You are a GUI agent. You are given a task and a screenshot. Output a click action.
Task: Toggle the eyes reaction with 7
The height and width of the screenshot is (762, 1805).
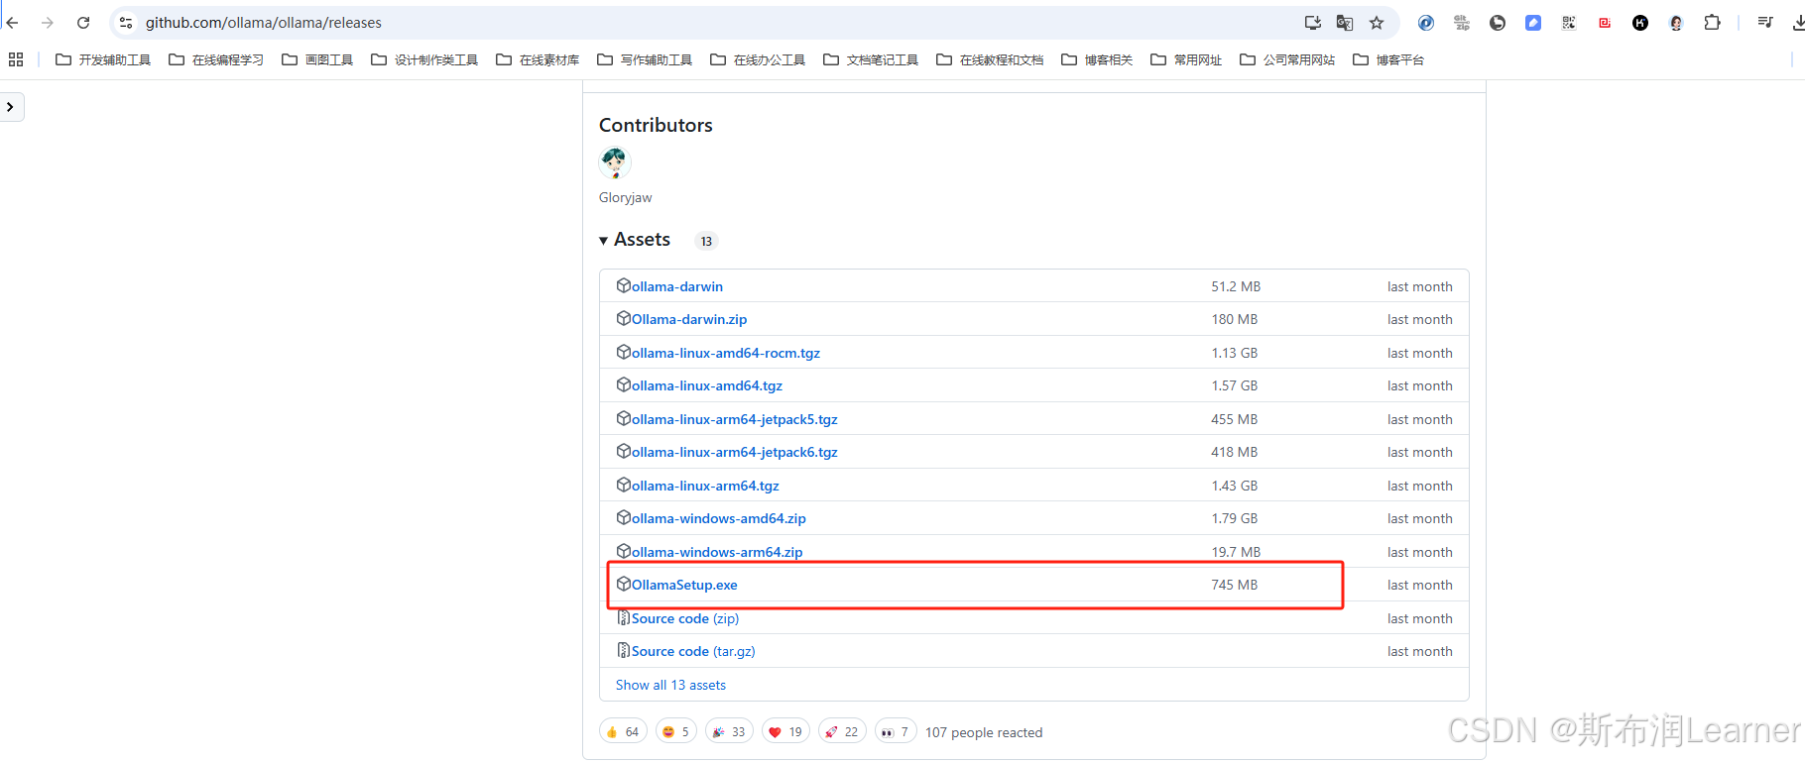click(896, 731)
